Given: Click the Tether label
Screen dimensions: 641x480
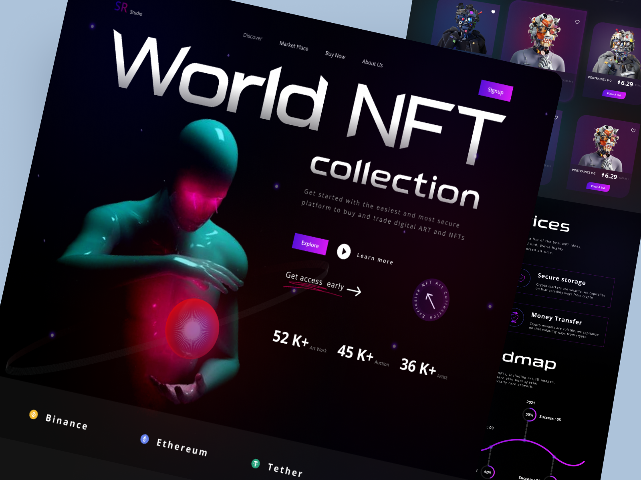Looking at the screenshot, I should (x=285, y=470).
